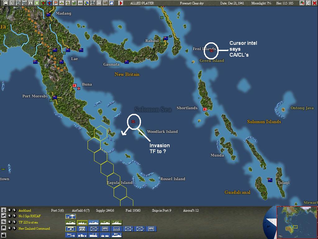Click the 'C' icon near Hex readout
318x239 pixels.
(308, 3)
